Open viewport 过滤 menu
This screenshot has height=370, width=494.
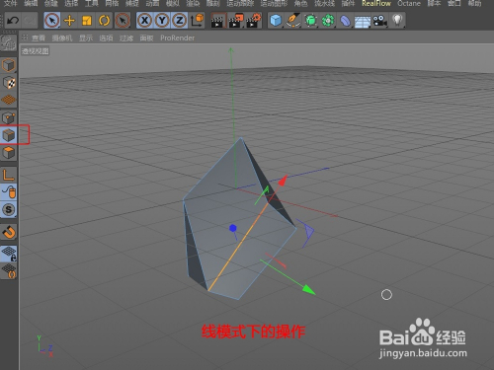[x=126, y=38]
